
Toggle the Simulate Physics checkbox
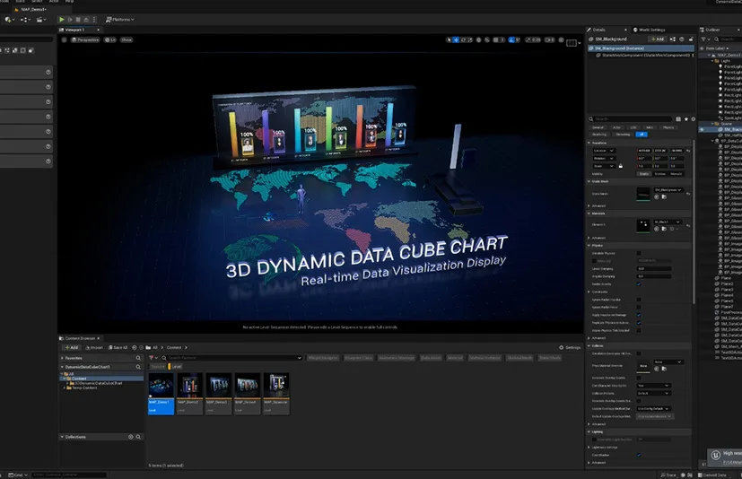[x=639, y=253]
